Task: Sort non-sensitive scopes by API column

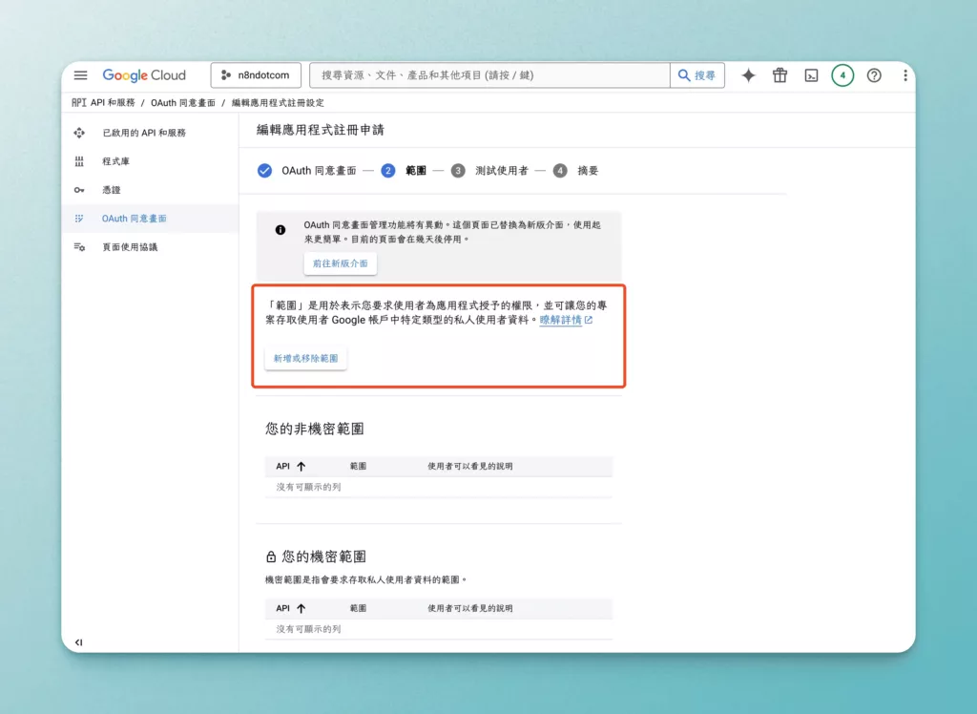Action: click(x=290, y=467)
